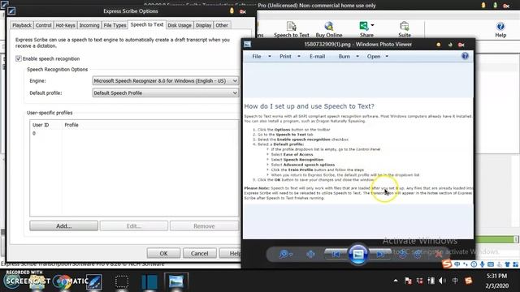Open the Print menu in Photo Viewer
This screenshot has width=520, height=292.
coord(290,56)
